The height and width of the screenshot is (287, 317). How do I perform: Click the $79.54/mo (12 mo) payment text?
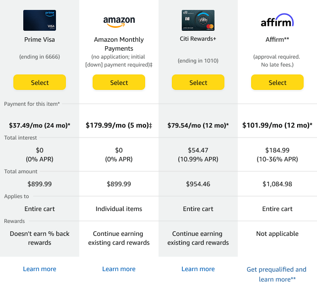[x=198, y=126]
